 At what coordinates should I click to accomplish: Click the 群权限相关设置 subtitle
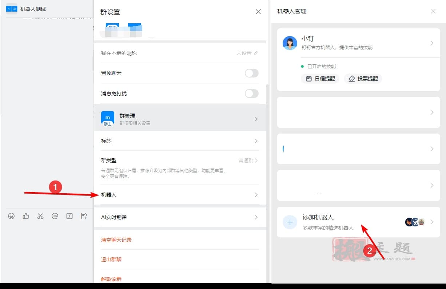coord(135,123)
